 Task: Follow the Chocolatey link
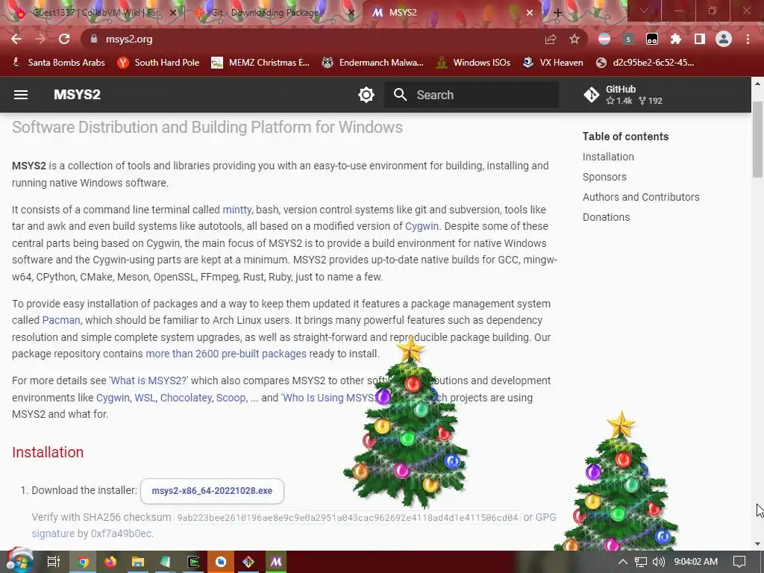[x=186, y=398]
